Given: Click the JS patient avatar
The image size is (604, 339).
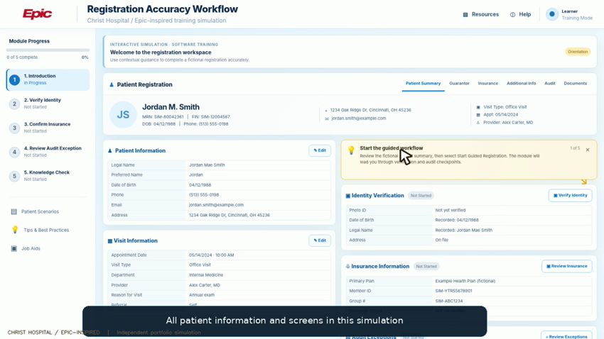Looking at the screenshot, I should point(123,115).
